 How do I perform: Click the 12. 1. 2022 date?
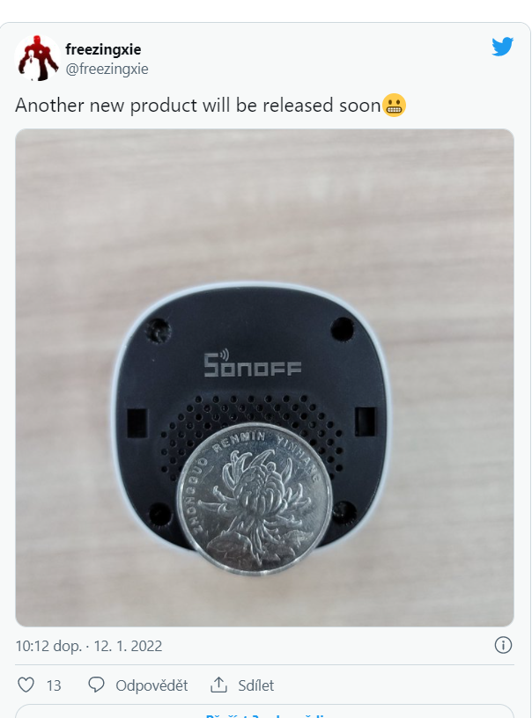pyautogui.click(x=128, y=646)
